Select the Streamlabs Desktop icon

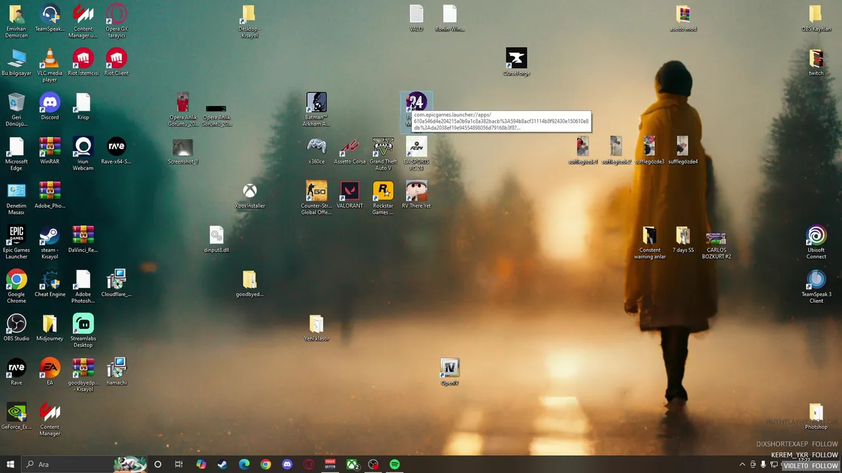(83, 331)
